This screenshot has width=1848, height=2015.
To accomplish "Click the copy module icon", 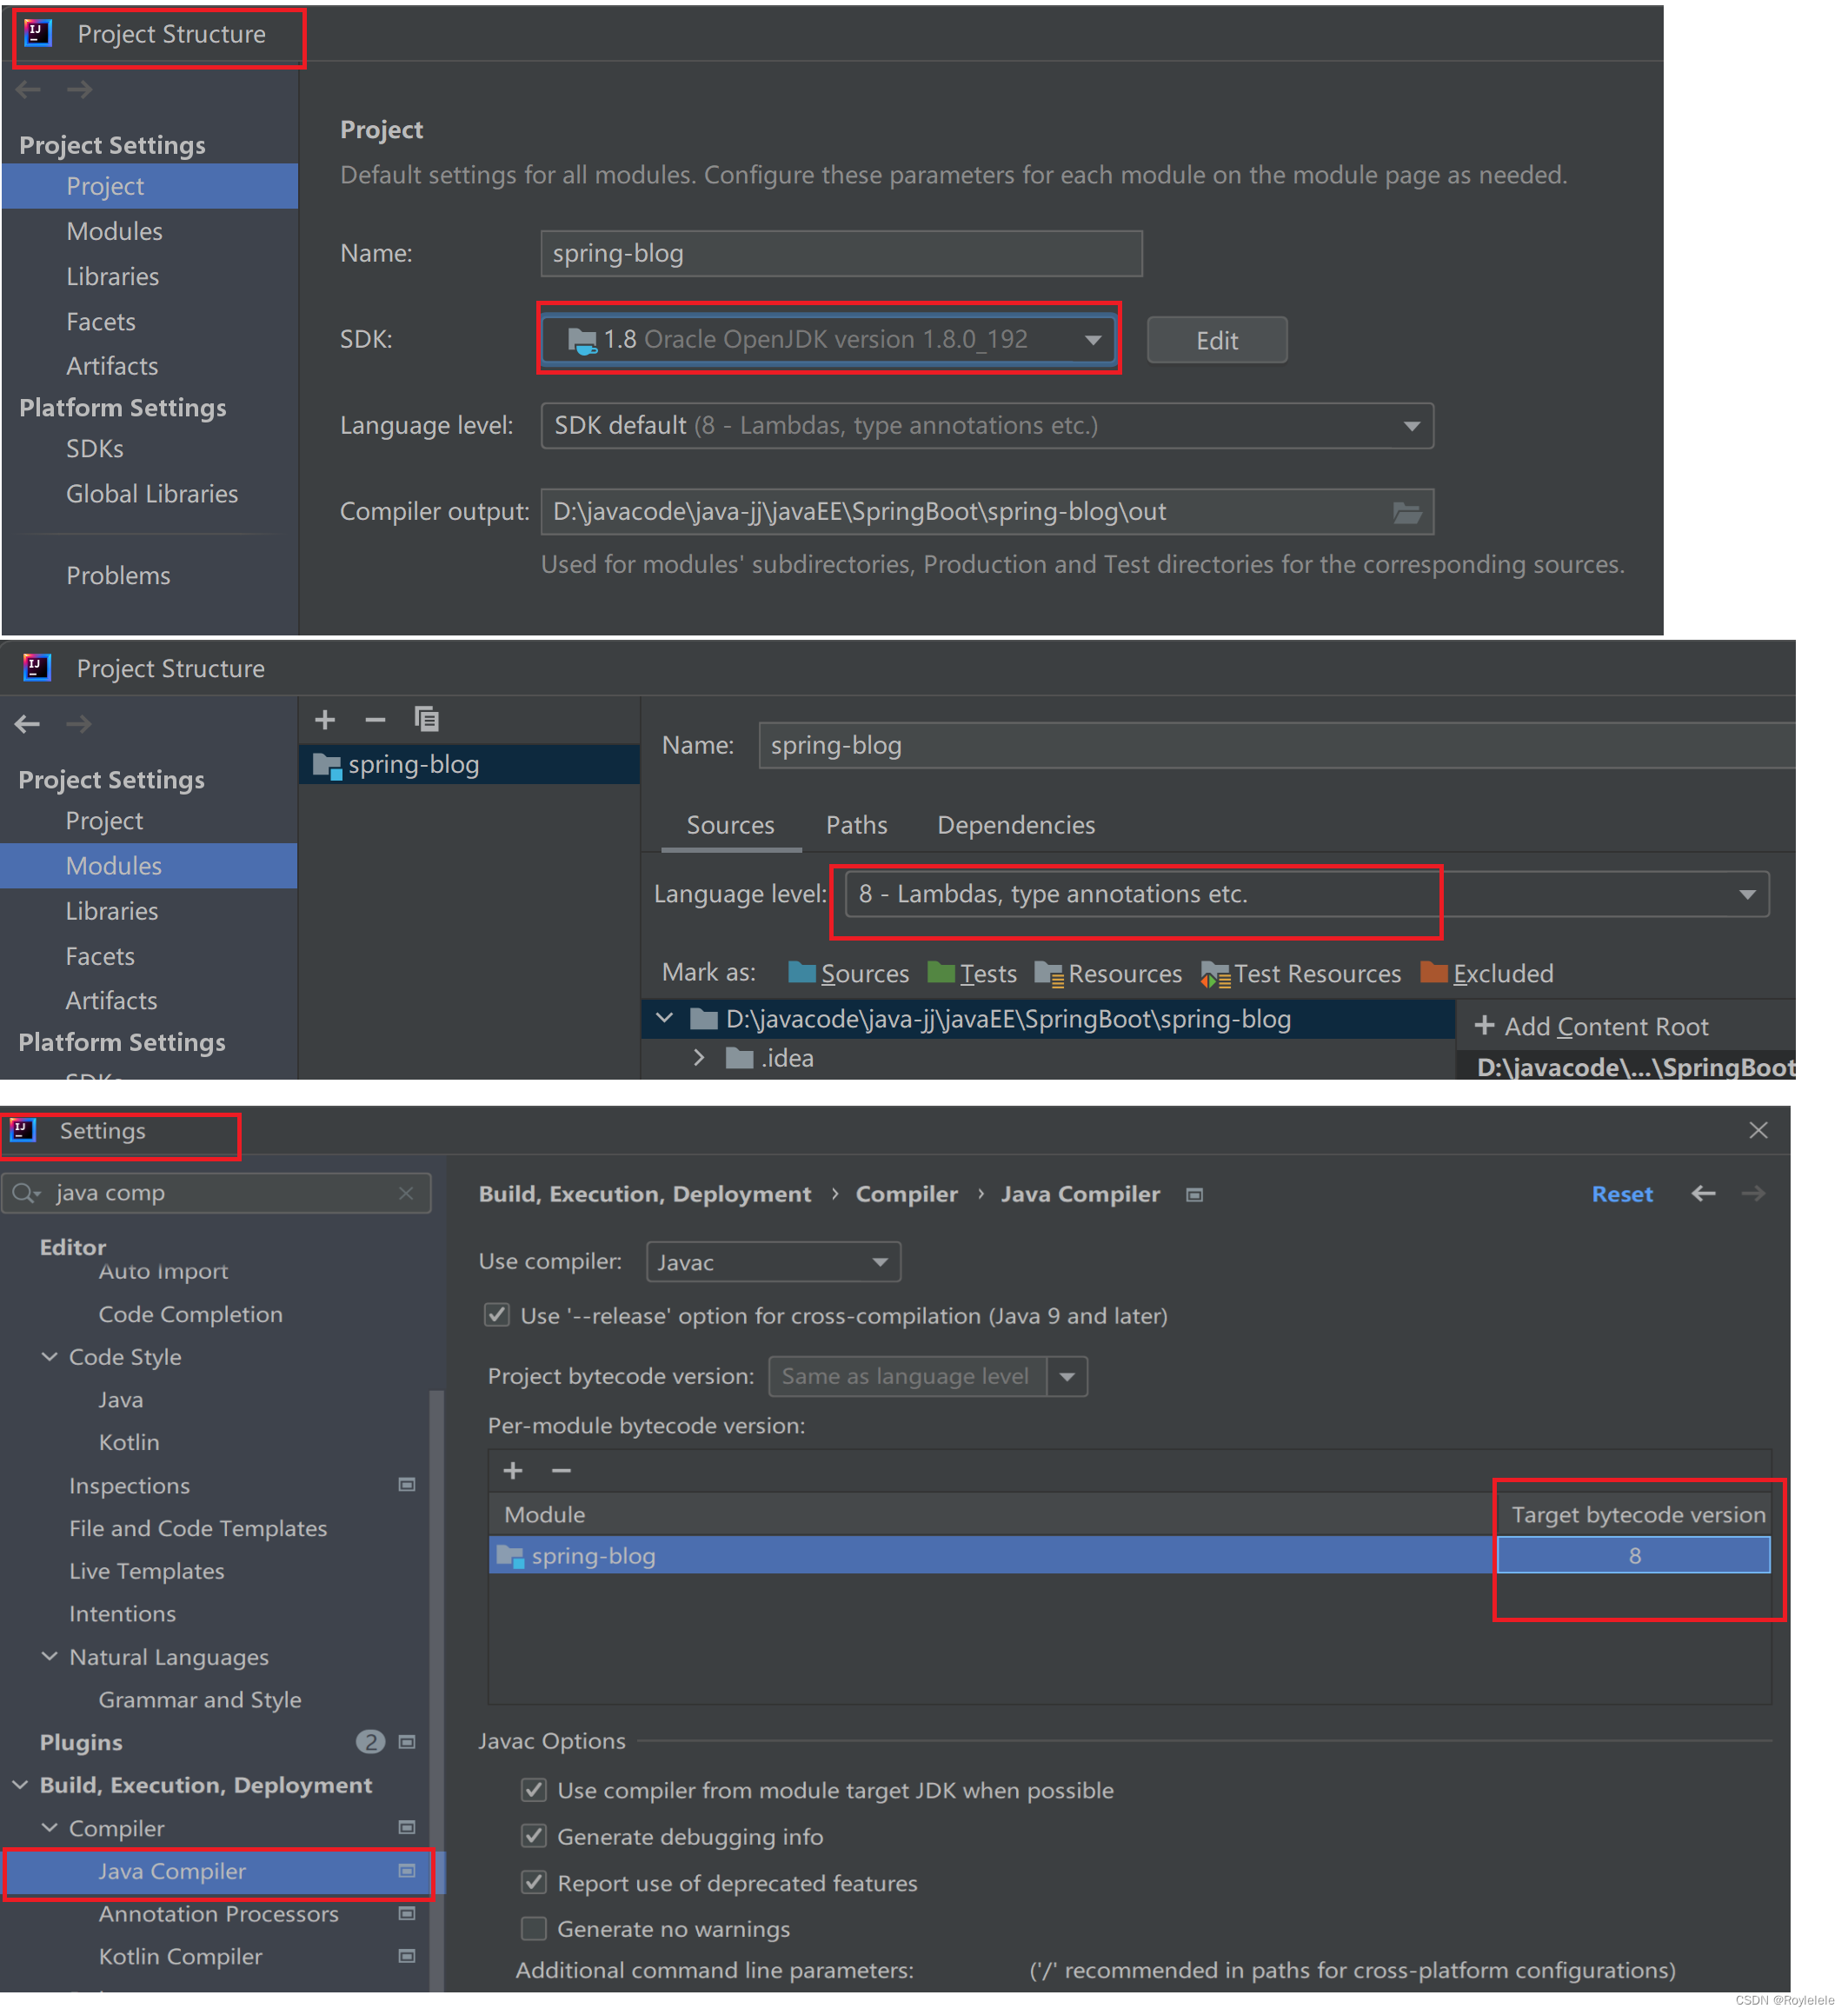I will 427,720.
